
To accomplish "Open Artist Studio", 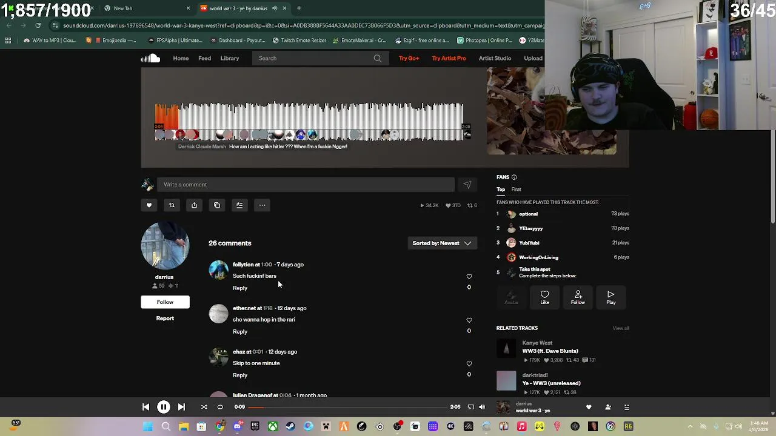I will (x=495, y=58).
